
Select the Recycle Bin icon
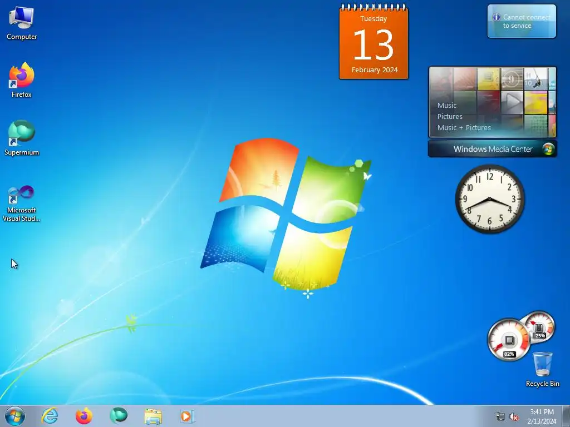(x=542, y=369)
